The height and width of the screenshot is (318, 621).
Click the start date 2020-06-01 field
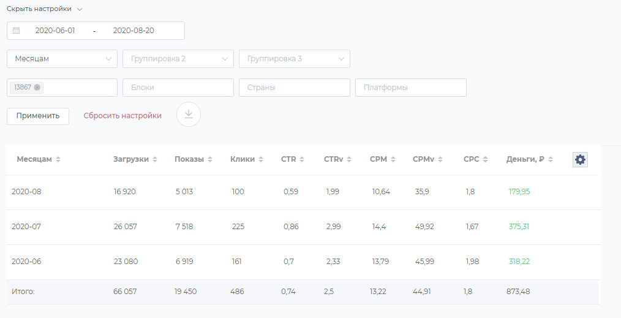coord(55,31)
